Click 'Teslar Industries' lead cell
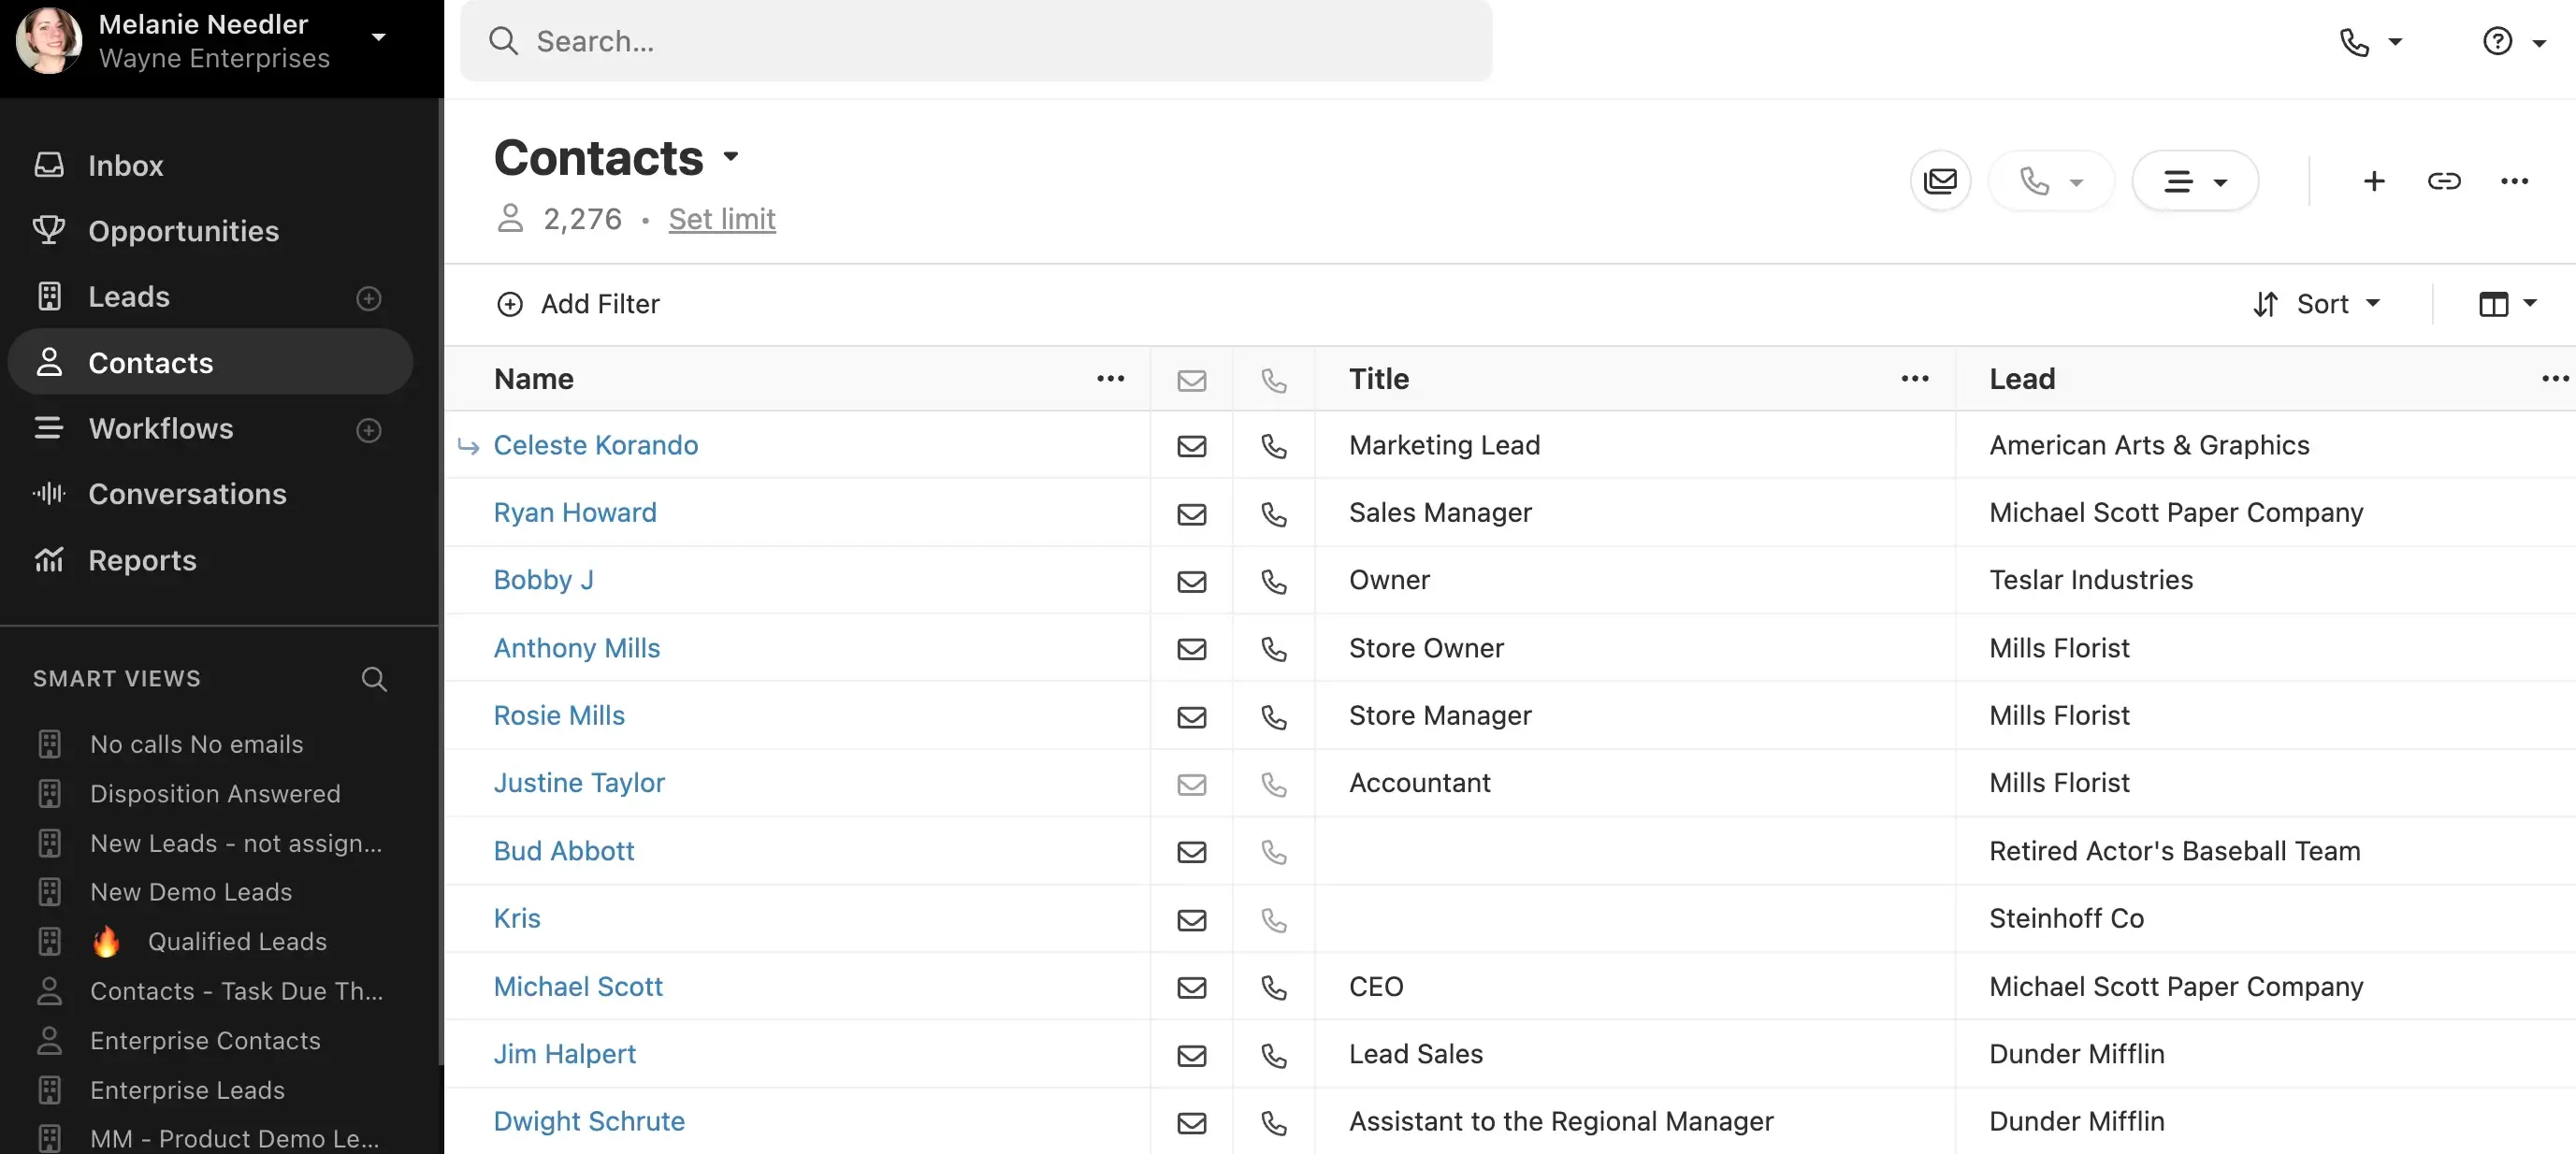Screen dimensions: 2576x1154 pyautogui.click(x=2090, y=581)
